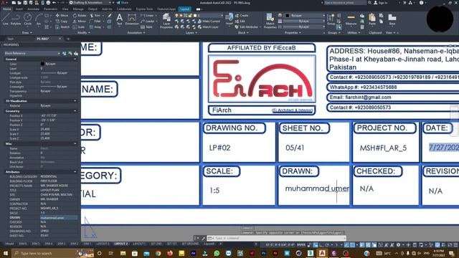Select the Arc tool
Screen dimensions: 459x258
click(x=38, y=19)
